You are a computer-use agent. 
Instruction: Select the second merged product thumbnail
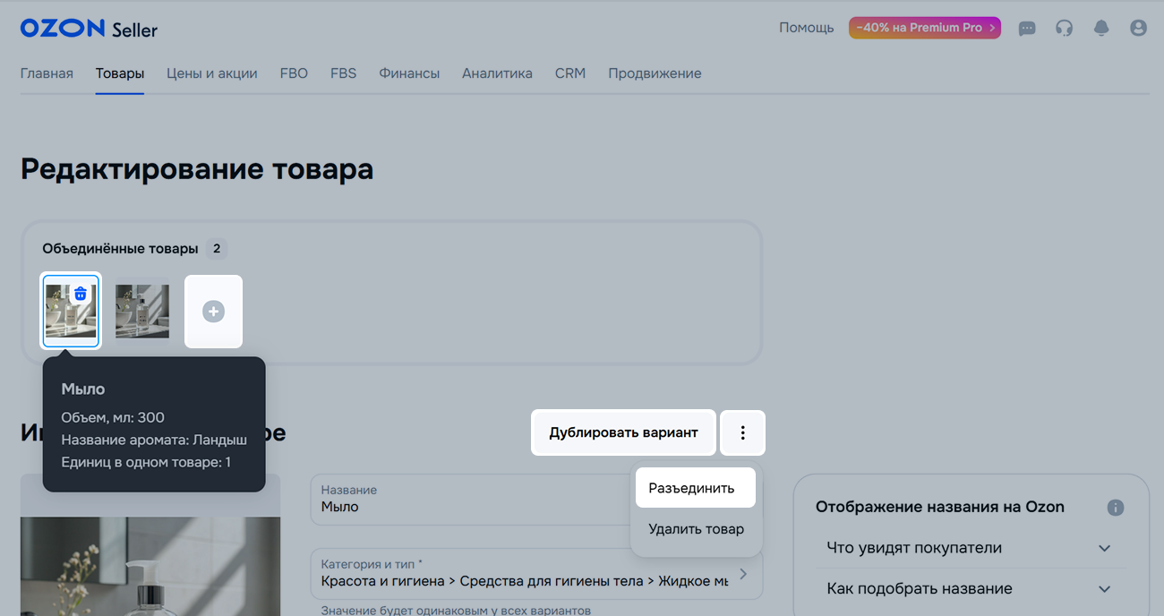tap(142, 312)
